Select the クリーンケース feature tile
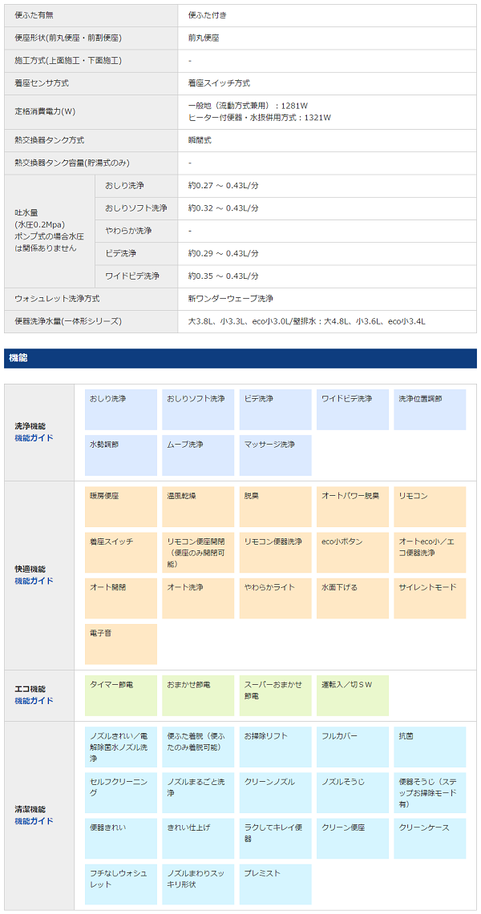 click(x=430, y=838)
